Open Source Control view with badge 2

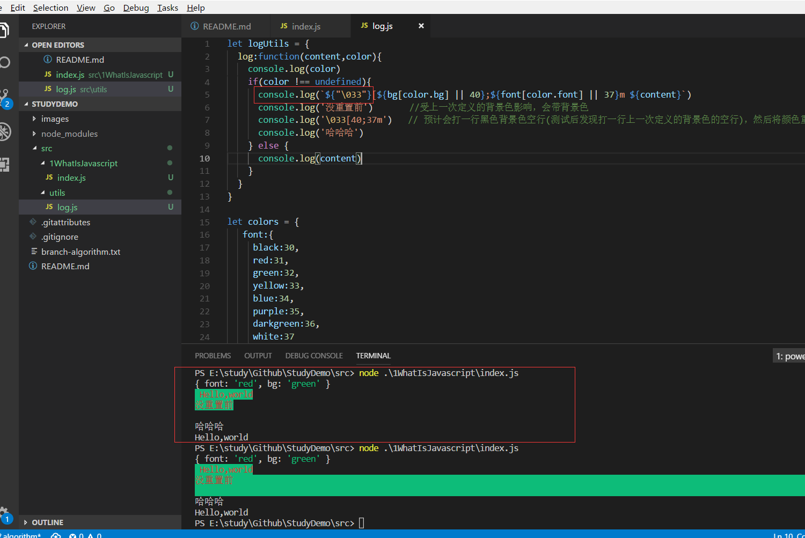(x=5, y=99)
